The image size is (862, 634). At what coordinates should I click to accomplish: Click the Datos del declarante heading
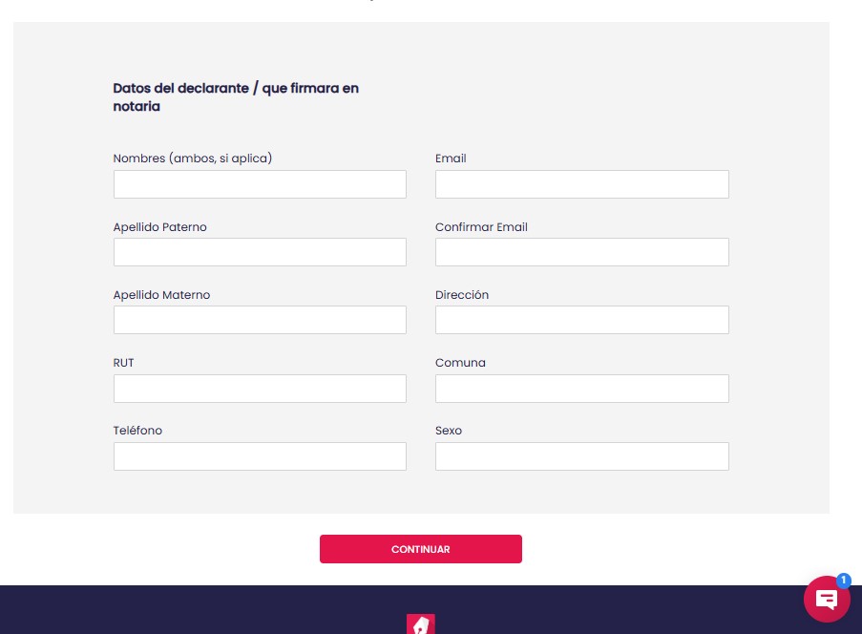pyautogui.click(x=236, y=96)
